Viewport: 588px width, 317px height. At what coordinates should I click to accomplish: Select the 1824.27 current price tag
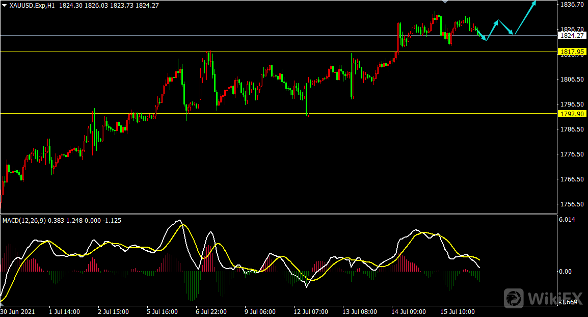tap(571, 36)
